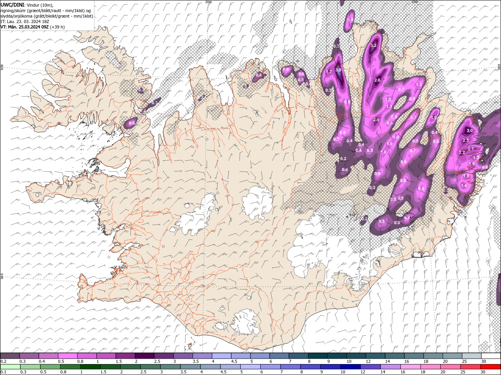Click the lower legend light pink swatch labeled 16
This screenshot has height=375, width=501.
click(x=410, y=367)
